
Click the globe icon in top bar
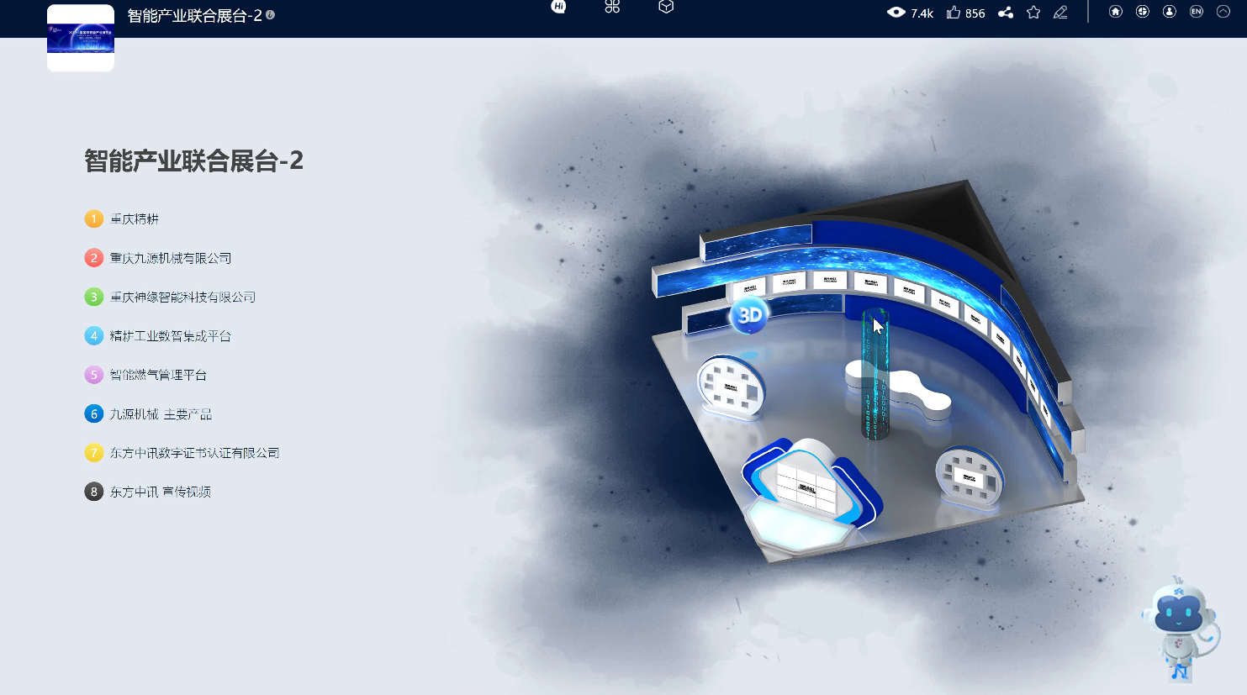(1143, 12)
